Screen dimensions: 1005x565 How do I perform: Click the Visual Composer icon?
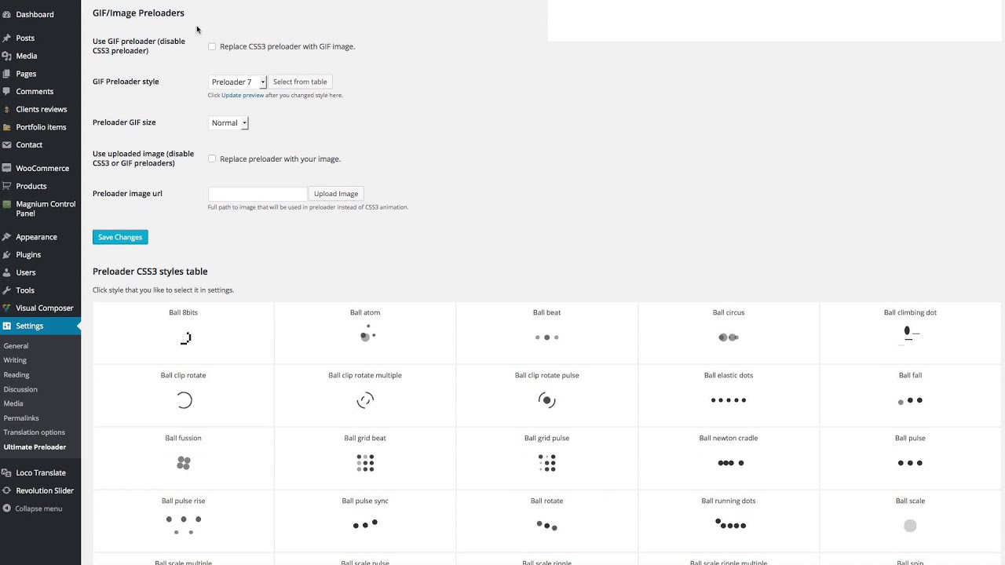(x=6, y=308)
